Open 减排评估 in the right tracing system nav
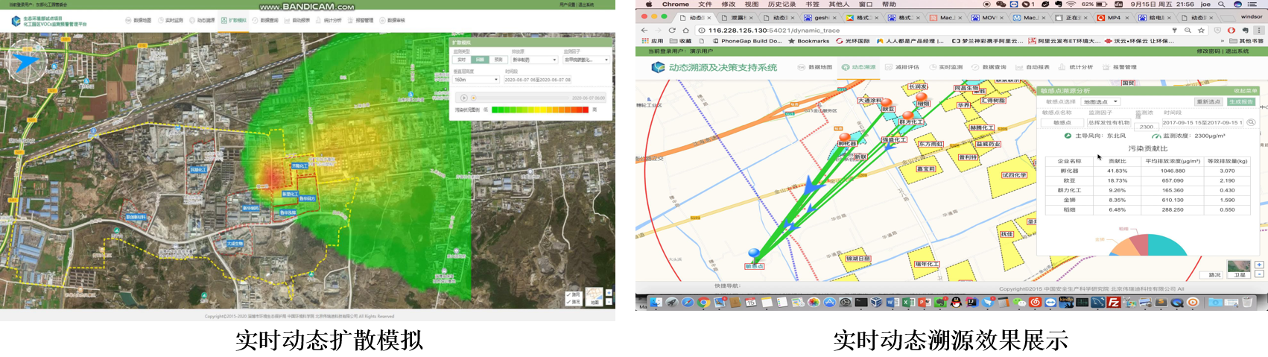The height and width of the screenshot is (357, 1268). pos(903,67)
